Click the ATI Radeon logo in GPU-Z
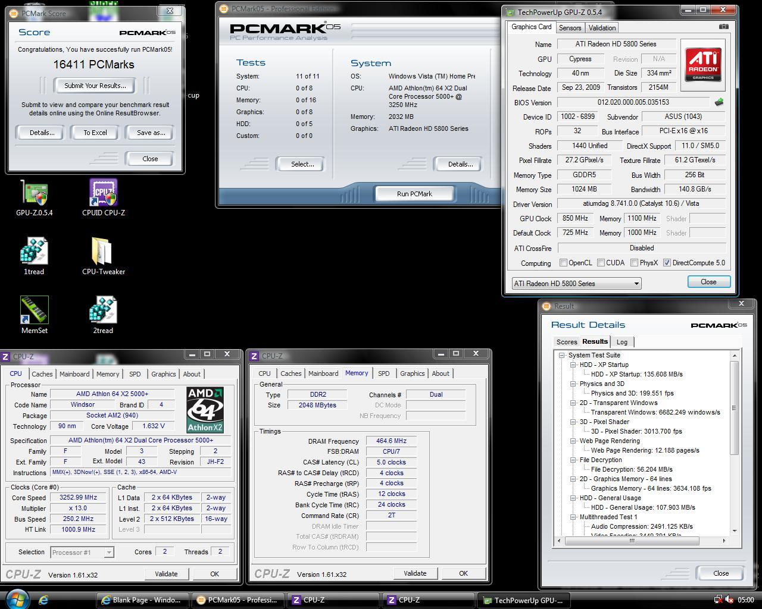Viewport: 762px width, 609px height. point(703,65)
